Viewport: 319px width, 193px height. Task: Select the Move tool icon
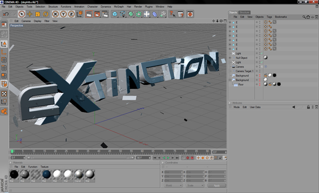30,14
